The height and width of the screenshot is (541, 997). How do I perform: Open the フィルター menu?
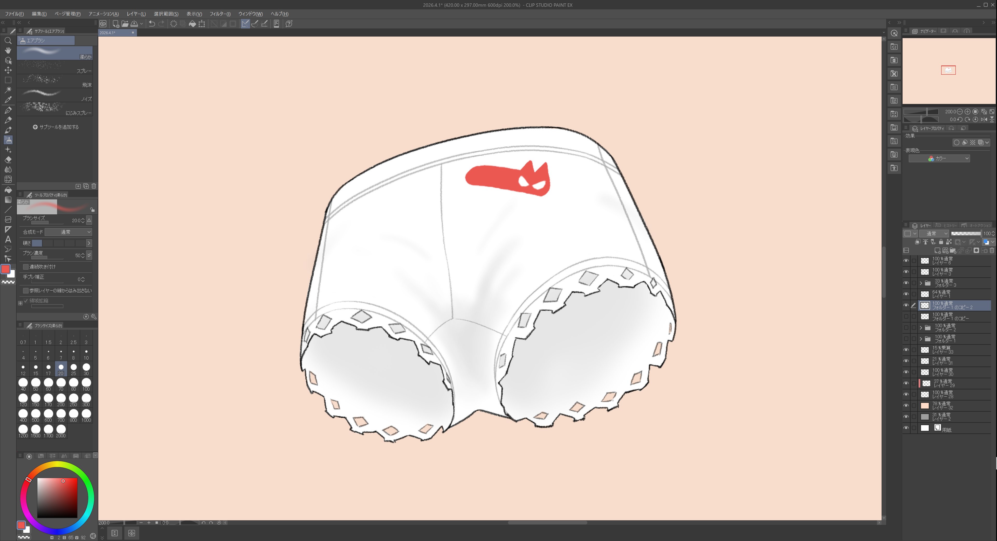[x=220, y=14]
